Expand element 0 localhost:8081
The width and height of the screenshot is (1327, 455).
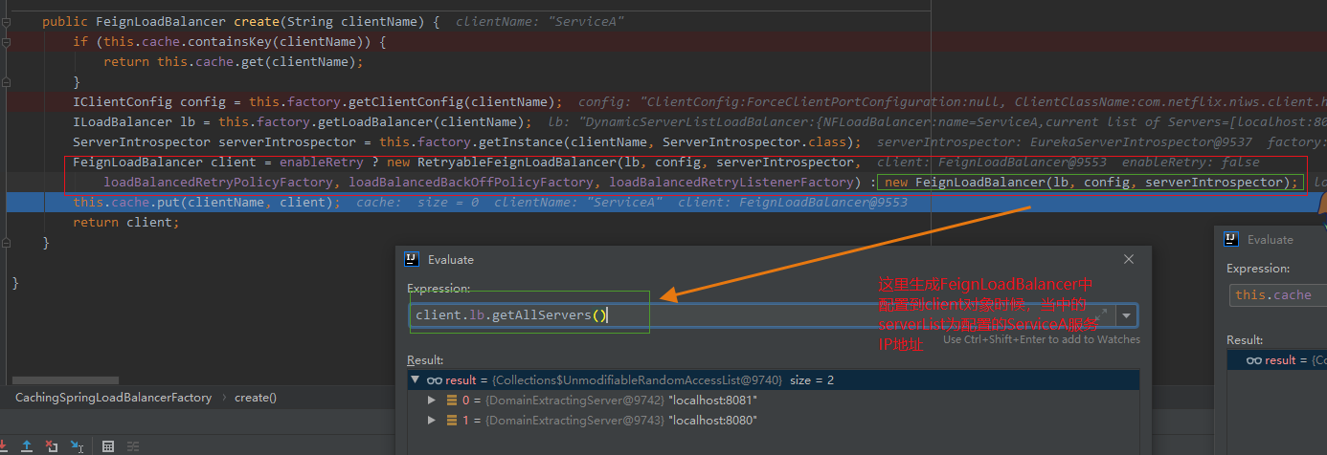pos(433,401)
